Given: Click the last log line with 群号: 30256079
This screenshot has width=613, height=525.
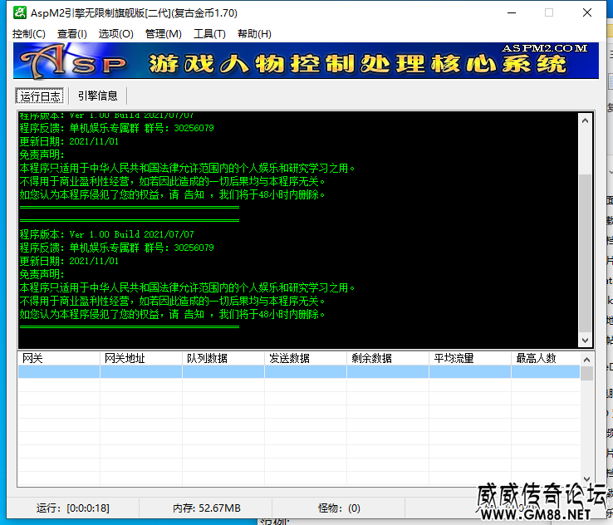Looking at the screenshot, I should pos(117,248).
